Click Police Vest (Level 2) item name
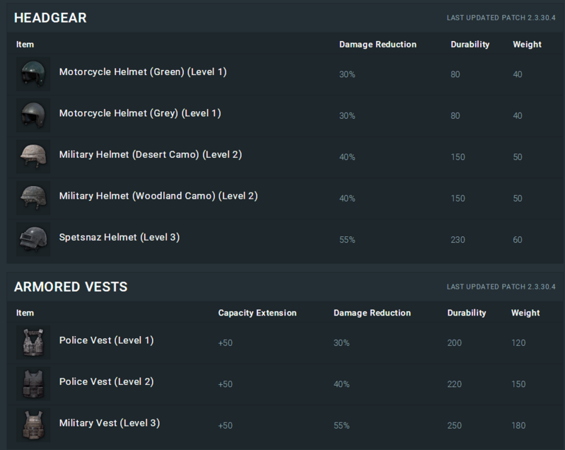The width and height of the screenshot is (565, 450). click(107, 382)
